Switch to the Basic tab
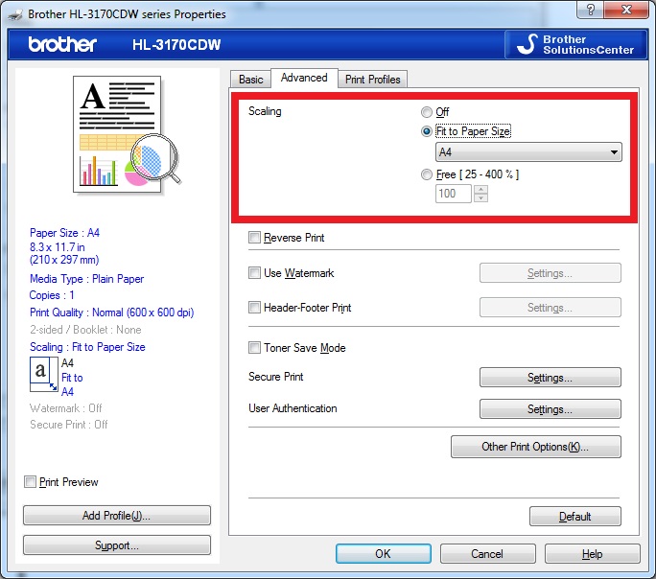The width and height of the screenshot is (656, 579). click(250, 79)
